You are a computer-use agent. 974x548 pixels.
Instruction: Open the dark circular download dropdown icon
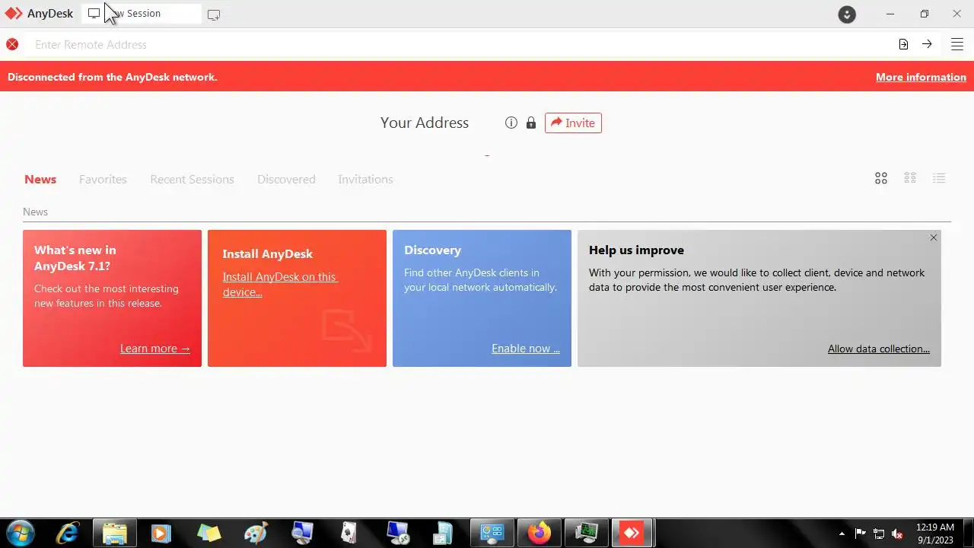[x=847, y=14]
